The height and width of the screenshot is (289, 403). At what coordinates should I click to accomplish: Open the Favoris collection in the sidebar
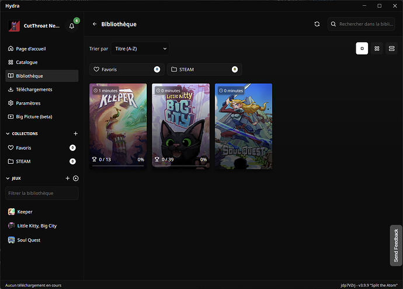(x=42, y=147)
